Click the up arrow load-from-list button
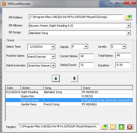This screenshot has height=133, width=137. [74, 78]
